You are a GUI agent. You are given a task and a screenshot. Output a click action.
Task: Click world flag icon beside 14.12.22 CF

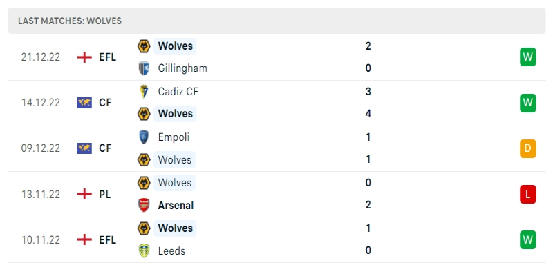(84, 103)
